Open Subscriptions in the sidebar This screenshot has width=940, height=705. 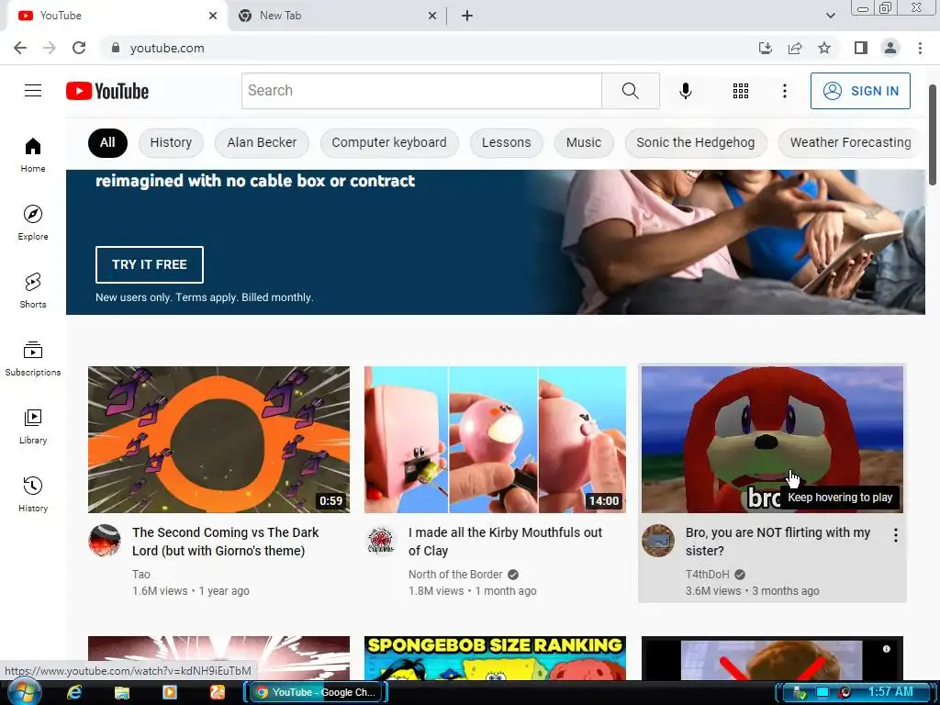coord(33,359)
